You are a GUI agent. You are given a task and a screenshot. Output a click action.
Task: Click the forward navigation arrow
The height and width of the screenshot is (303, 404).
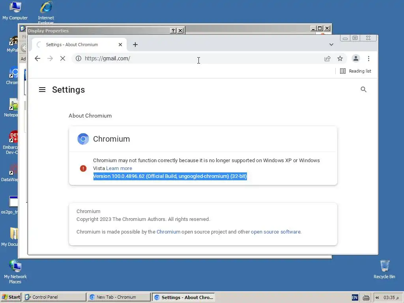(x=50, y=58)
